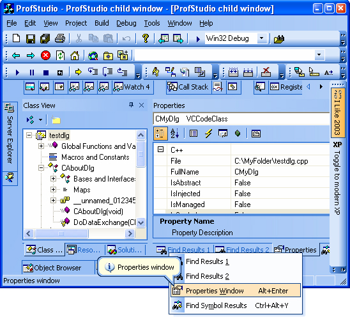The width and height of the screenshot is (350, 317).
Task: Click the Back arrow navigation icon
Action: click(x=16, y=56)
